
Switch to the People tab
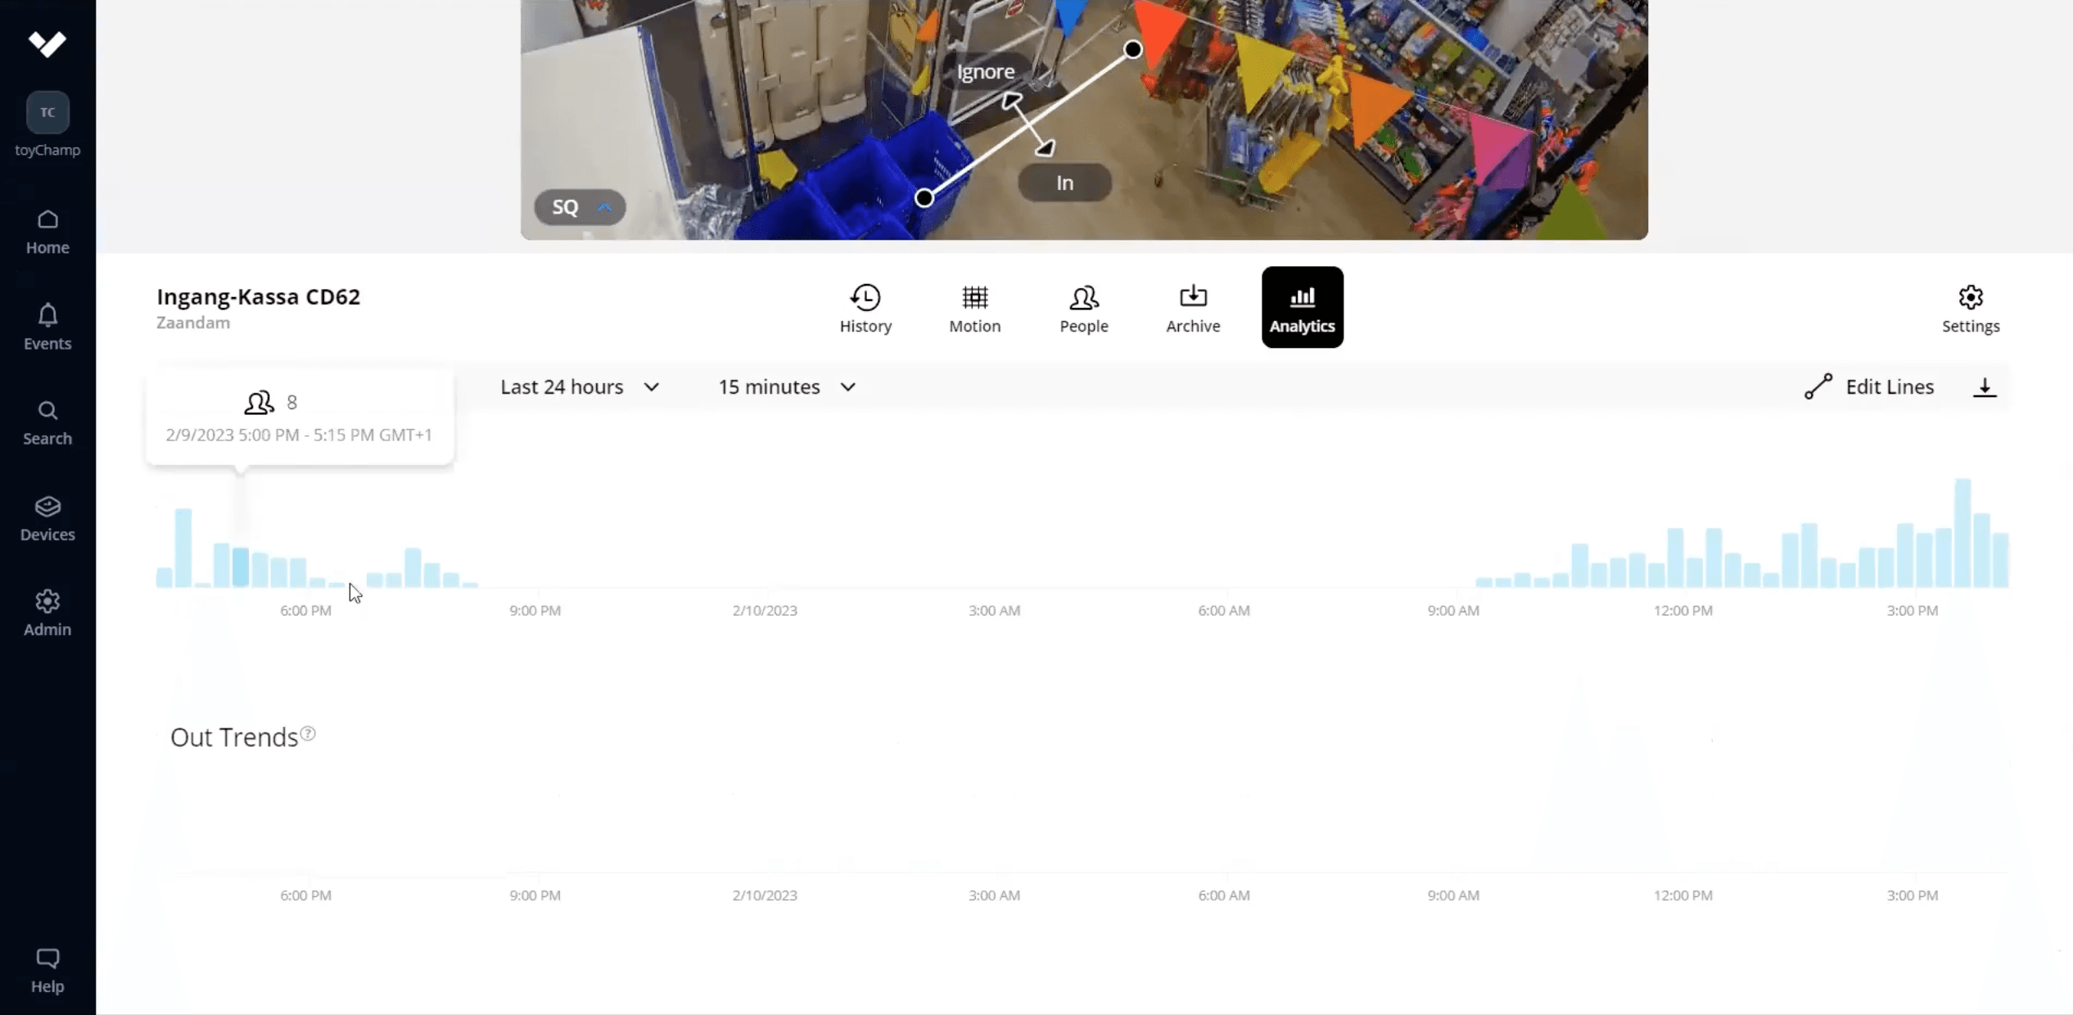pos(1083,308)
